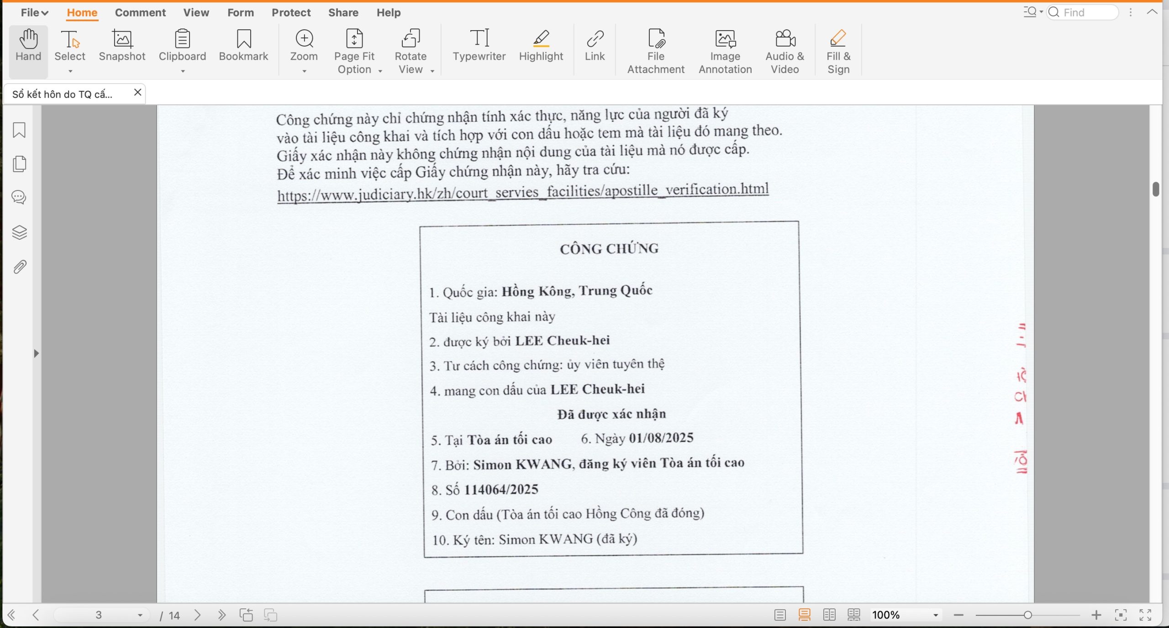Open the Protect ribbon tab
The height and width of the screenshot is (628, 1169).
(x=291, y=12)
